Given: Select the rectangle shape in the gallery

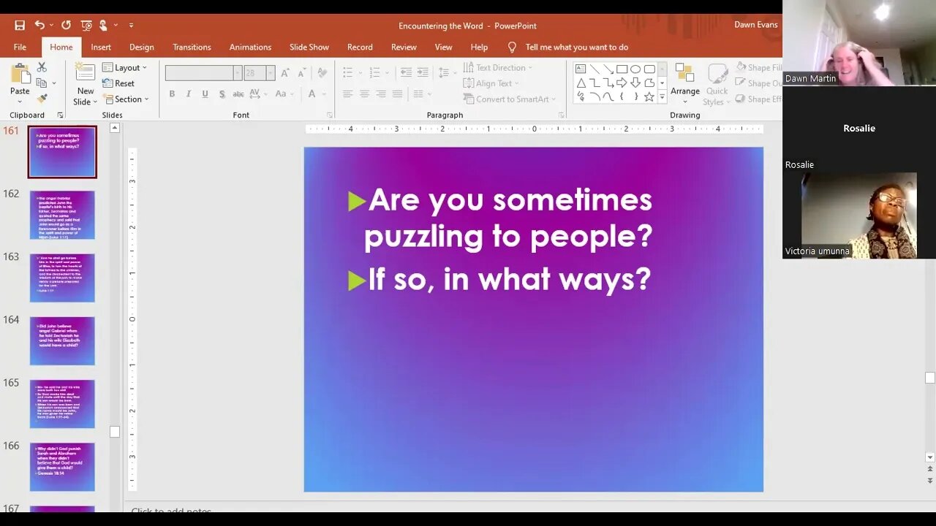Looking at the screenshot, I should point(622,69).
